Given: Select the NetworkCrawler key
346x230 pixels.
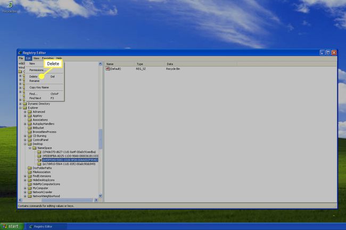Looking at the screenshot, I should point(43,192).
